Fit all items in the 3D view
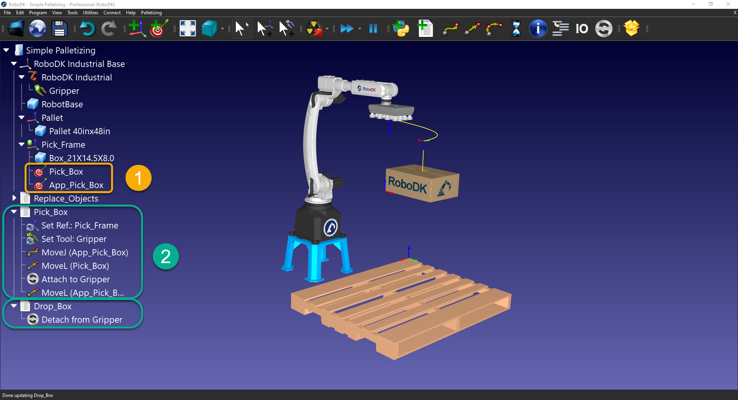Screen dimensions: 738x400 pyautogui.click(x=187, y=28)
